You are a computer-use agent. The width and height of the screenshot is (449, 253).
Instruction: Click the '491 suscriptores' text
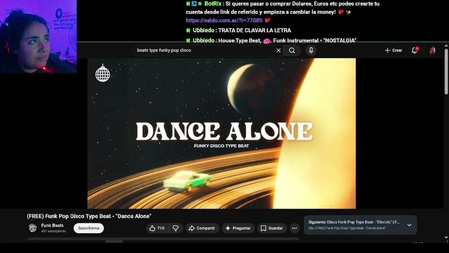(54, 231)
